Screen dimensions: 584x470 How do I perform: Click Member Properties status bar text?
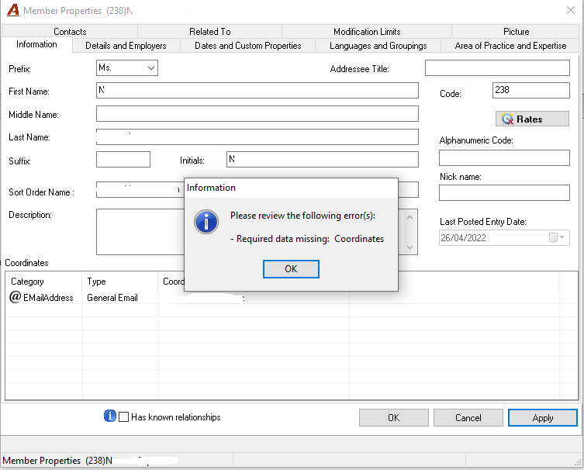point(57,461)
